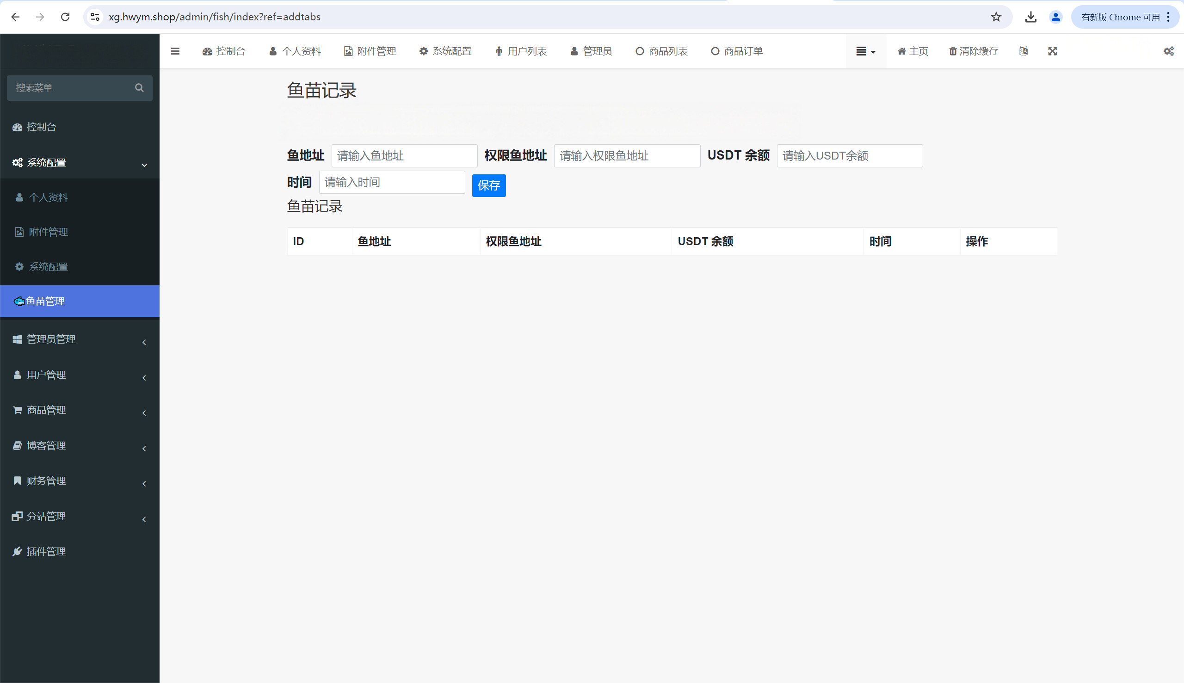Click 清除缓存 trash button
The image size is (1184, 683).
click(974, 51)
